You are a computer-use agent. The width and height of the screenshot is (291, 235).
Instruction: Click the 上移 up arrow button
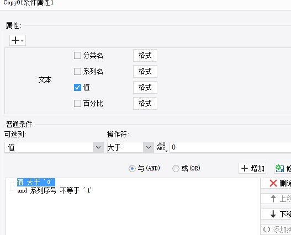click(276, 199)
